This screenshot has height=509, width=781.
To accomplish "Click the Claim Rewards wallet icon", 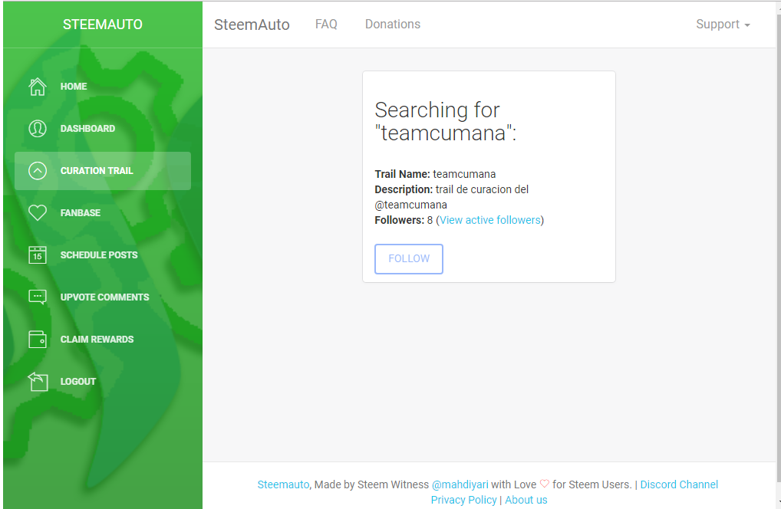I will pos(38,340).
